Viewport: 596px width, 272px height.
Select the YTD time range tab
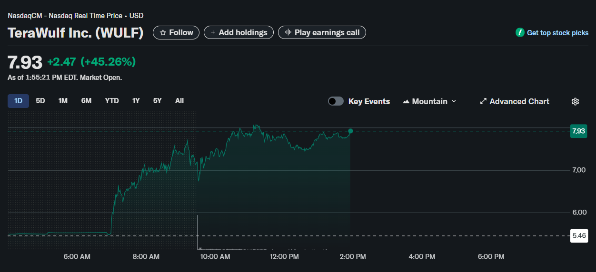tap(112, 101)
